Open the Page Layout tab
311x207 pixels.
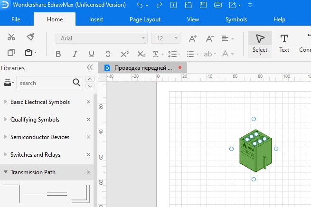pyautogui.click(x=145, y=19)
